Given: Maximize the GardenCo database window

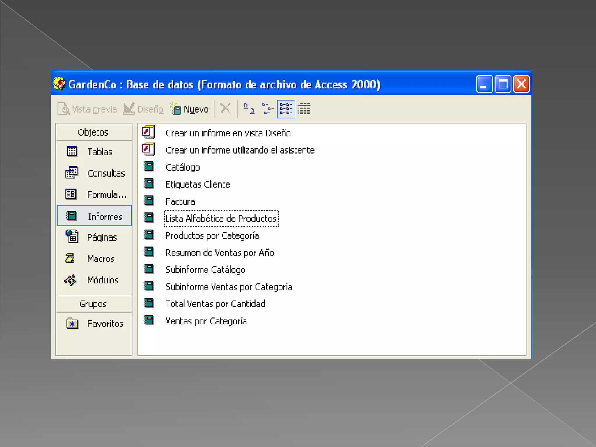Looking at the screenshot, I should [503, 84].
